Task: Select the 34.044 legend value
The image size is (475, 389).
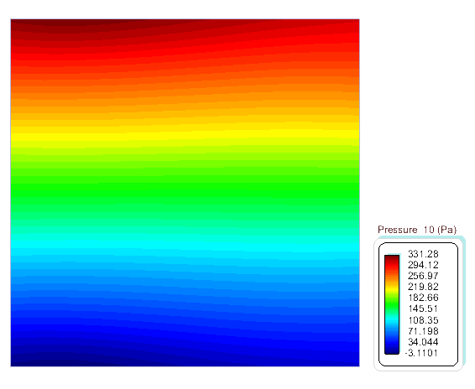Action: point(423,342)
